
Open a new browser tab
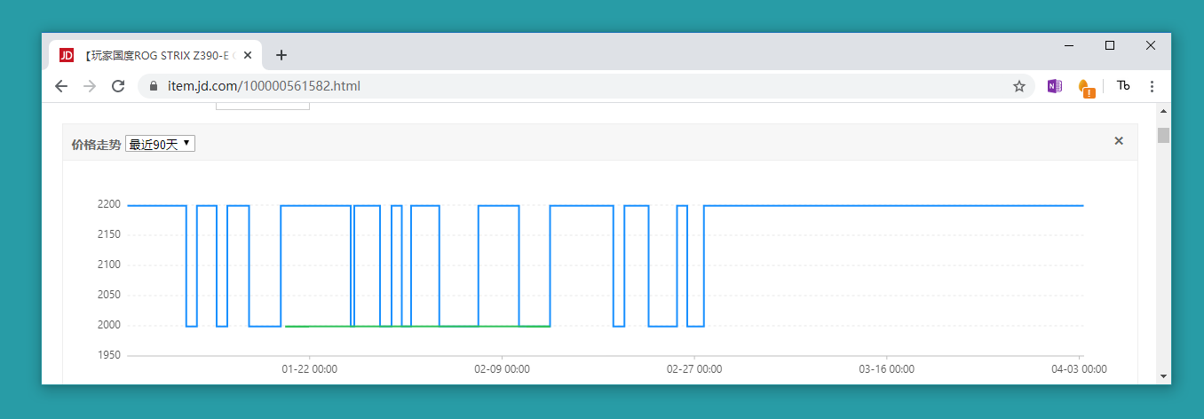click(x=281, y=55)
